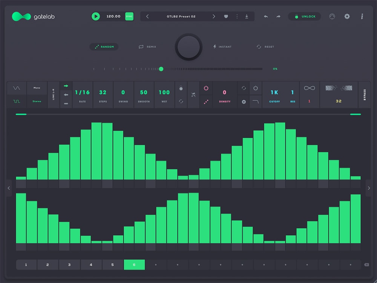This screenshot has width=377, height=283.
Task: Toggle the SYNC tempo button
Action: click(129, 17)
